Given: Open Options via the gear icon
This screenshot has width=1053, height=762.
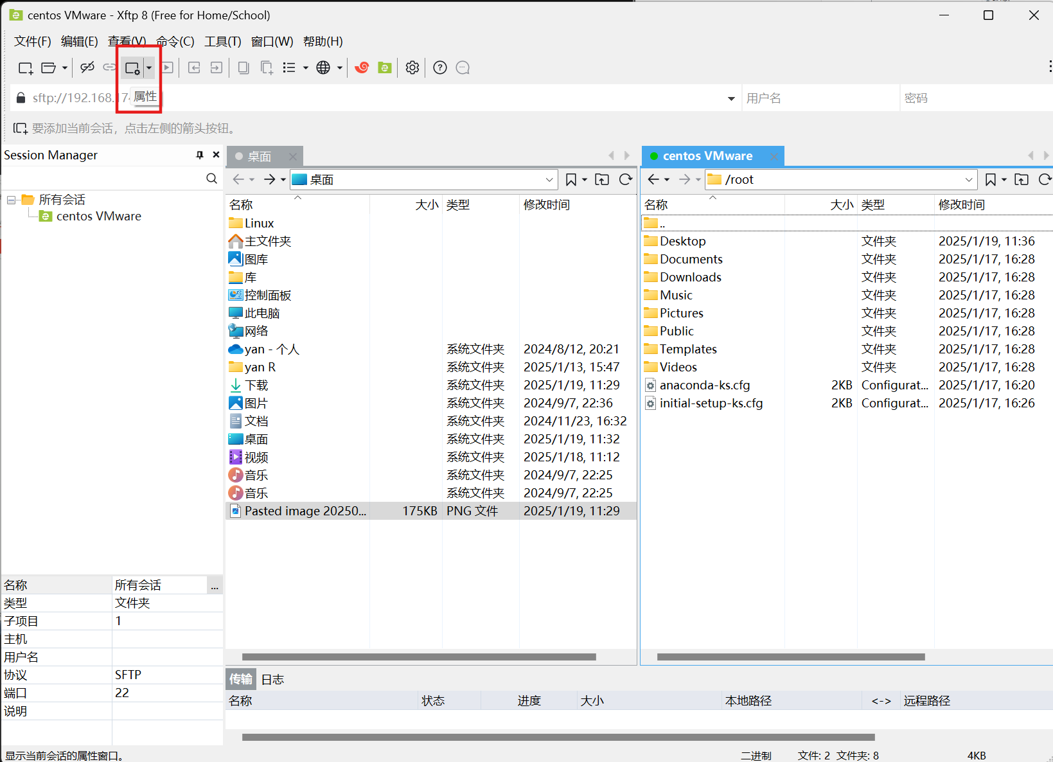Looking at the screenshot, I should pyautogui.click(x=412, y=67).
